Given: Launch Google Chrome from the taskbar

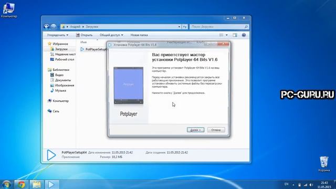Looking at the screenshot, I should pyautogui.click(x=22, y=184).
